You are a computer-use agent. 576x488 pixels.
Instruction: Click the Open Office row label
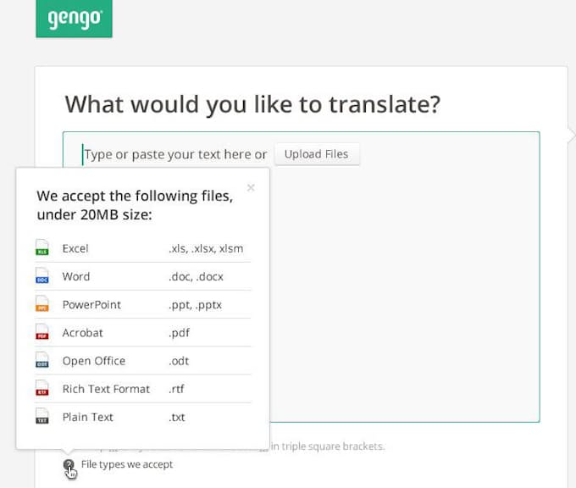point(93,361)
